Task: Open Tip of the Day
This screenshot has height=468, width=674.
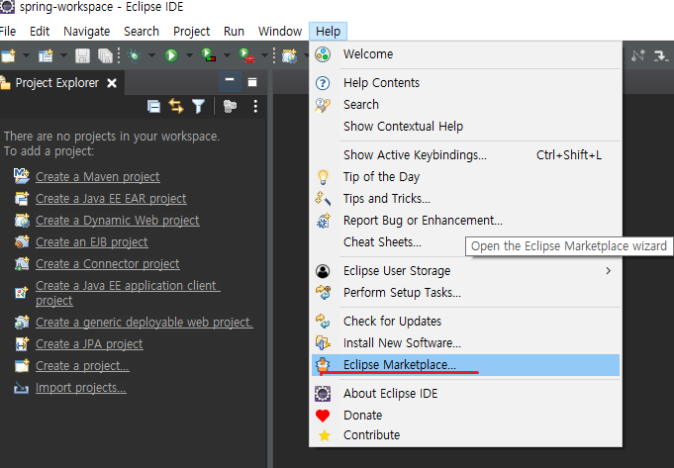Action: (x=466, y=177)
